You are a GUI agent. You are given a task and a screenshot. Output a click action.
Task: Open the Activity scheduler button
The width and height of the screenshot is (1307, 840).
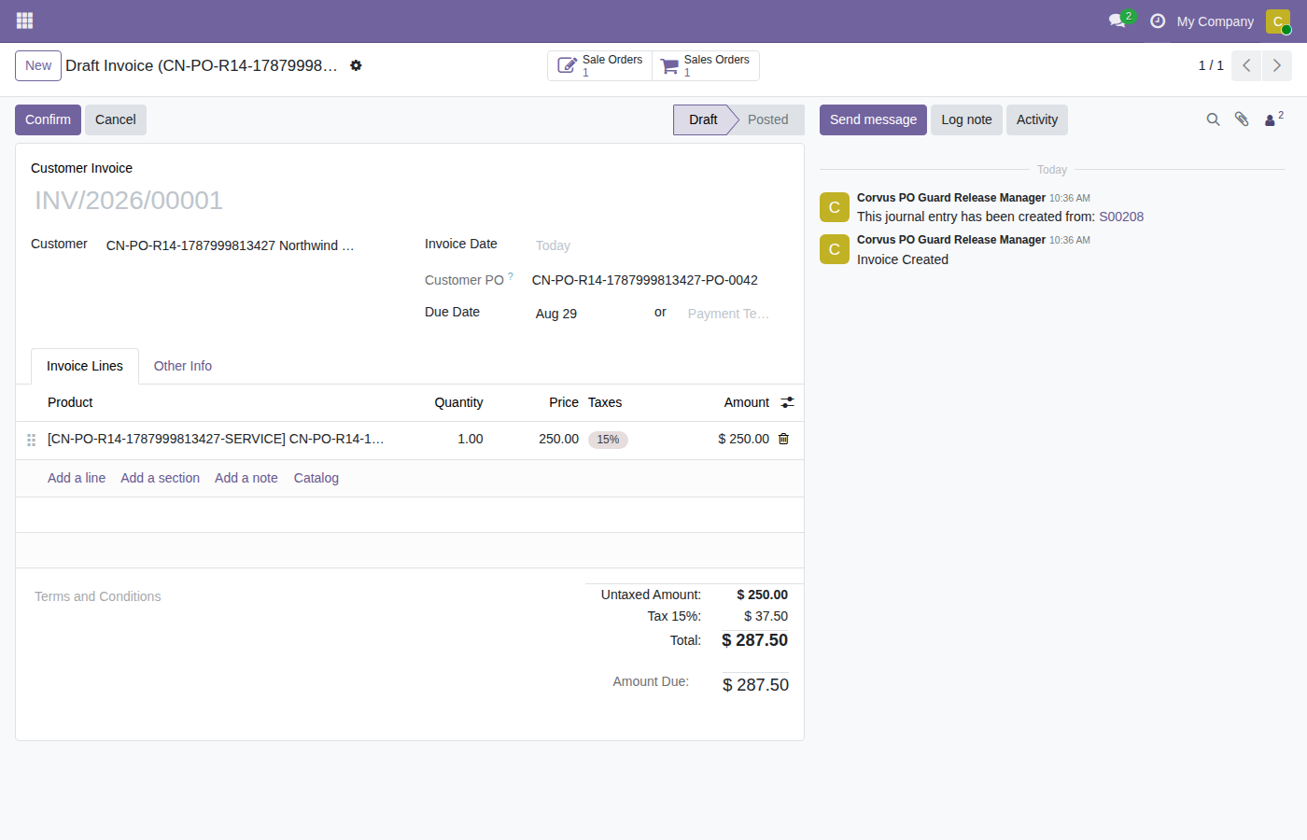pyautogui.click(x=1036, y=119)
